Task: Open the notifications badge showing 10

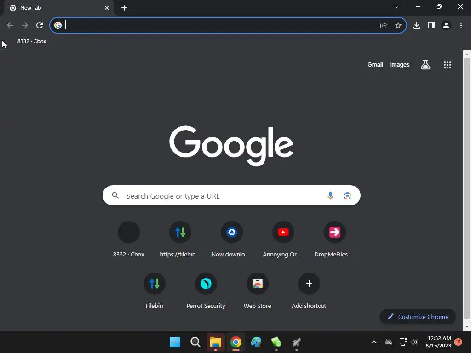Action: (458, 342)
